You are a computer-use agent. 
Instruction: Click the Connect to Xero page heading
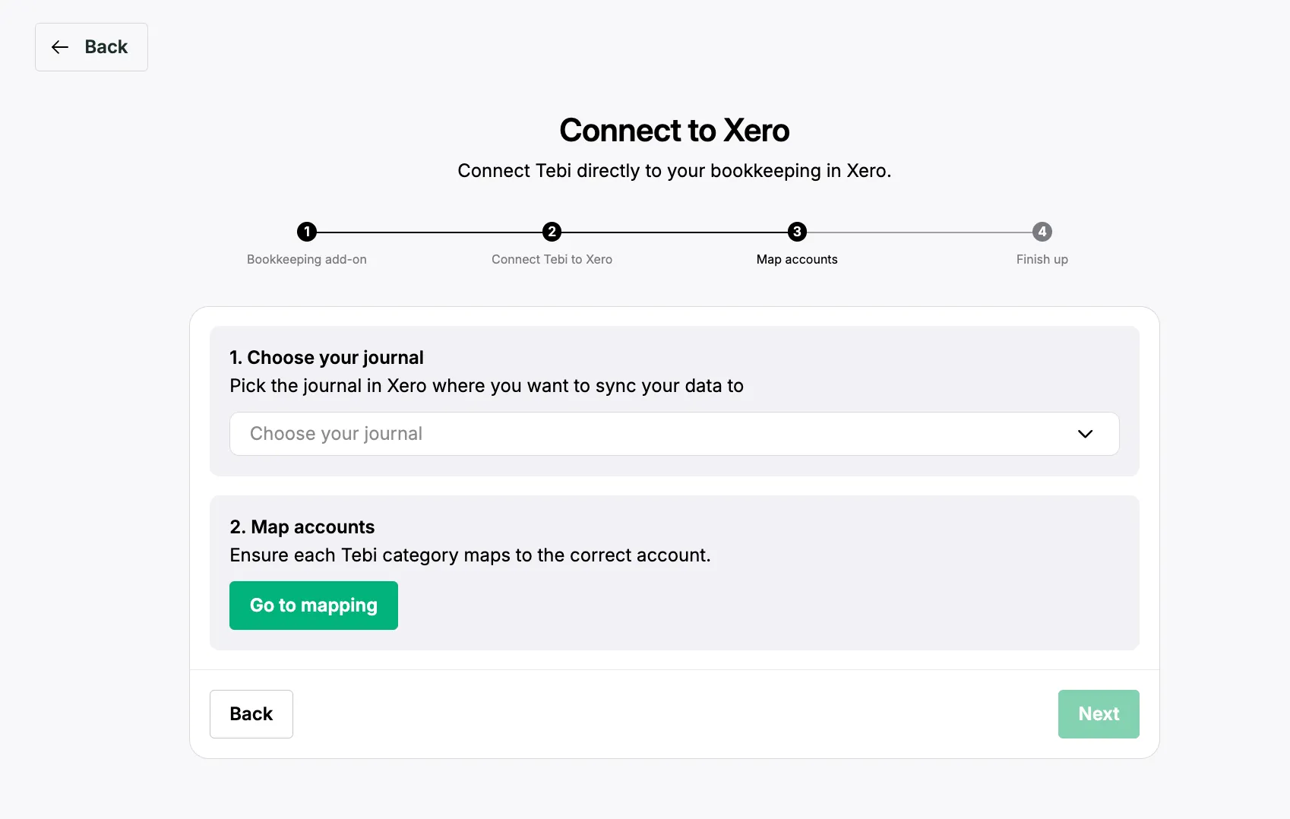675,131
